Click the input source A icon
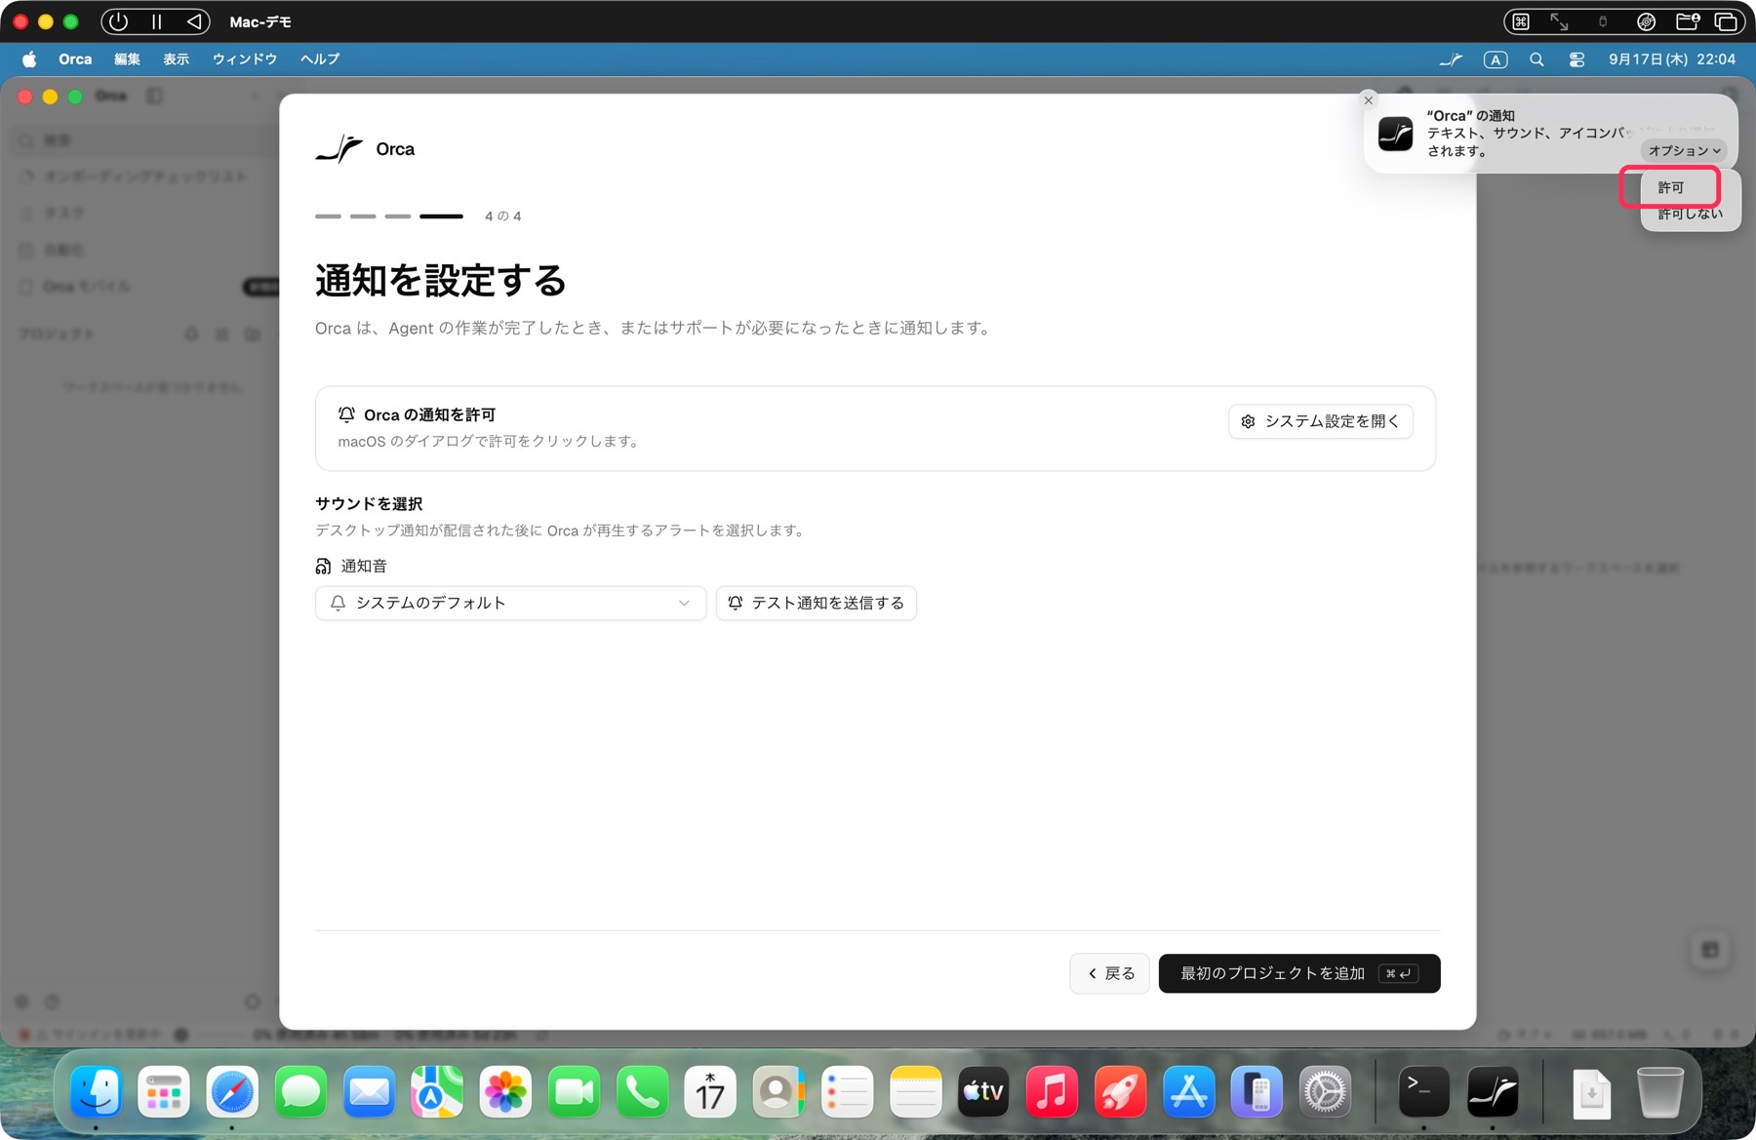Screen dimensions: 1756x1140 [1495, 59]
